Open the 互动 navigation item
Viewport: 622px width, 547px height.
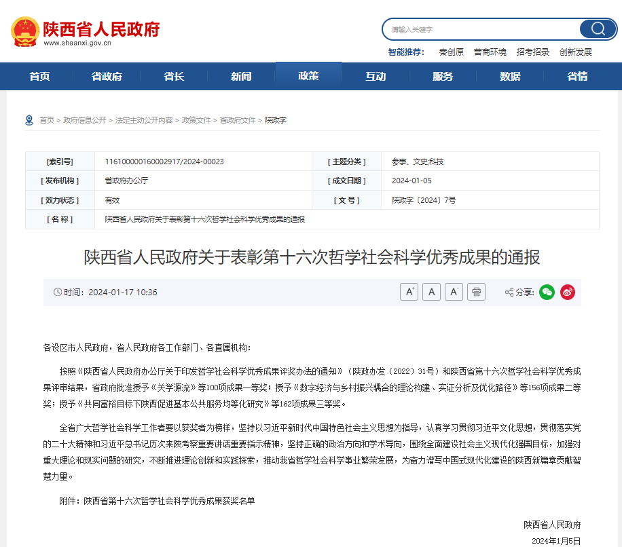[376, 76]
